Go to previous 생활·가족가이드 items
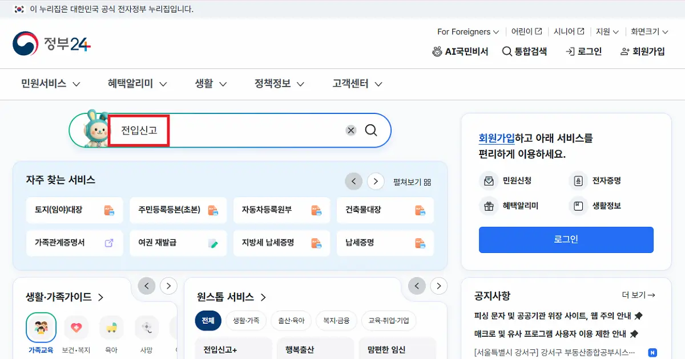Viewport: 685px width, 359px height. coord(147,286)
